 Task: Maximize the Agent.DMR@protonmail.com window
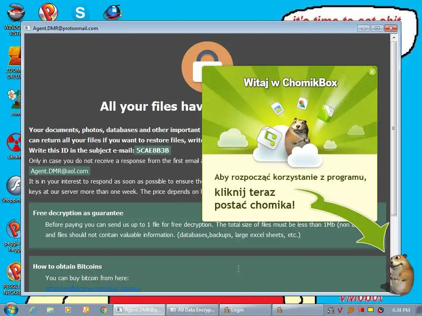tap(377, 28)
